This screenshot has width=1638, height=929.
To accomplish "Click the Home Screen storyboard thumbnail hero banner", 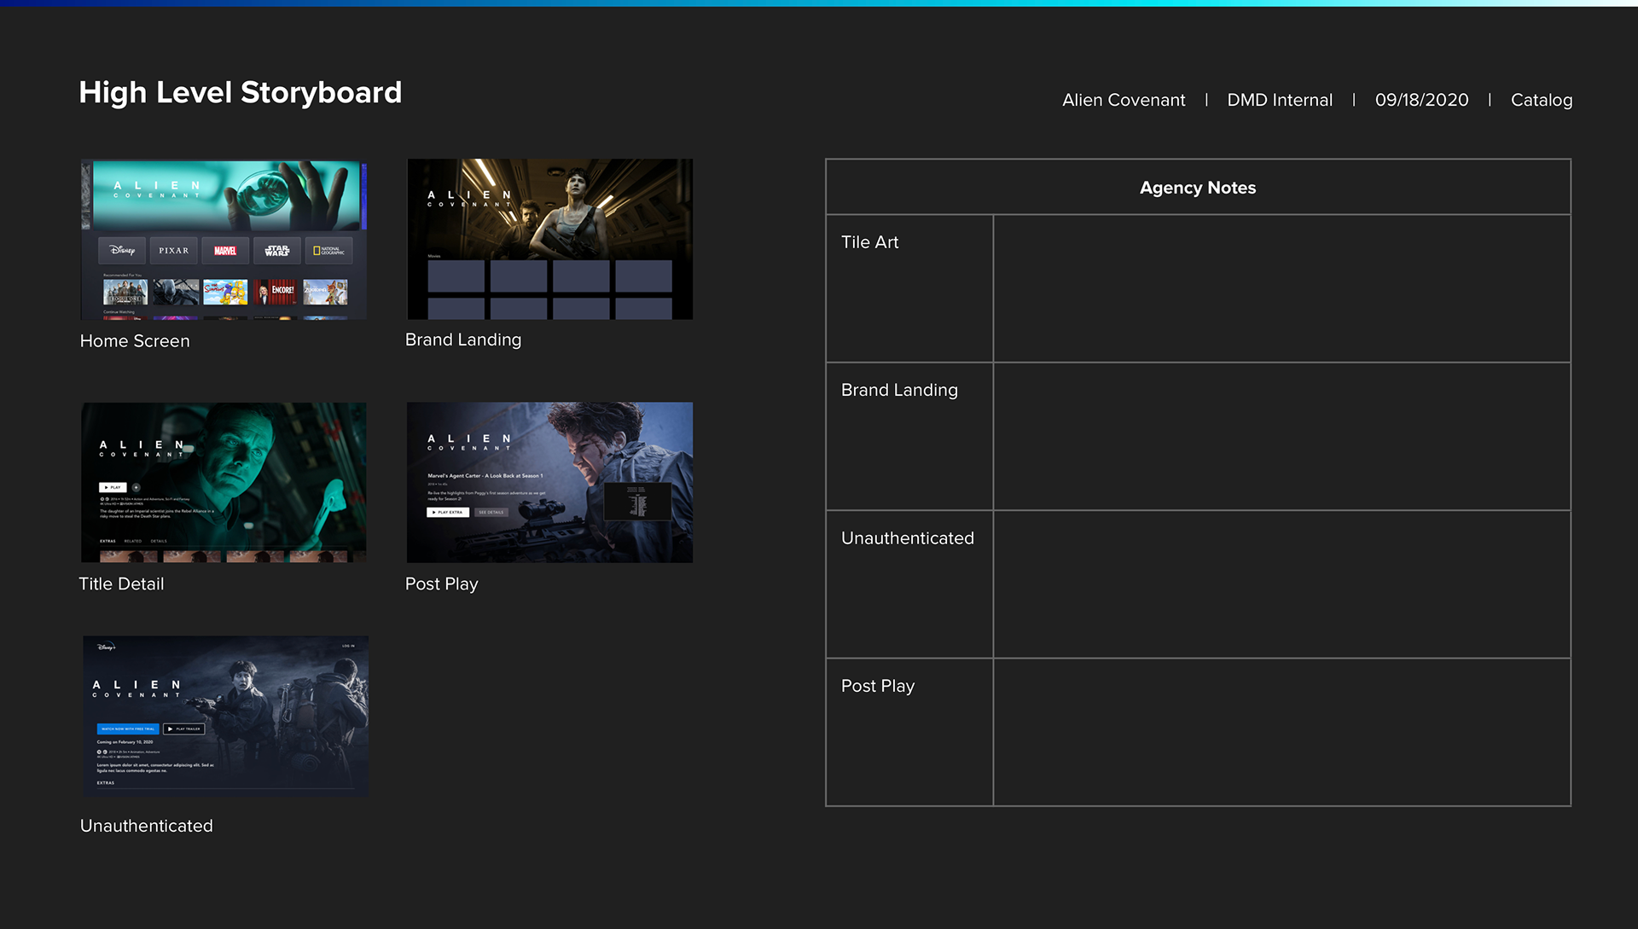I will pos(226,195).
